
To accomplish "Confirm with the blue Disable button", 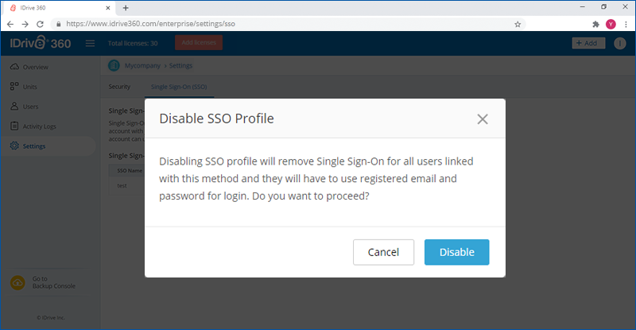I will click(x=456, y=252).
